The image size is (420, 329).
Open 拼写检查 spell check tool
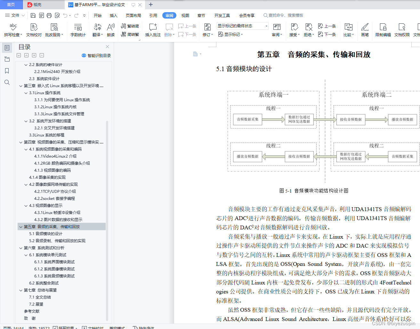[x=13, y=30]
